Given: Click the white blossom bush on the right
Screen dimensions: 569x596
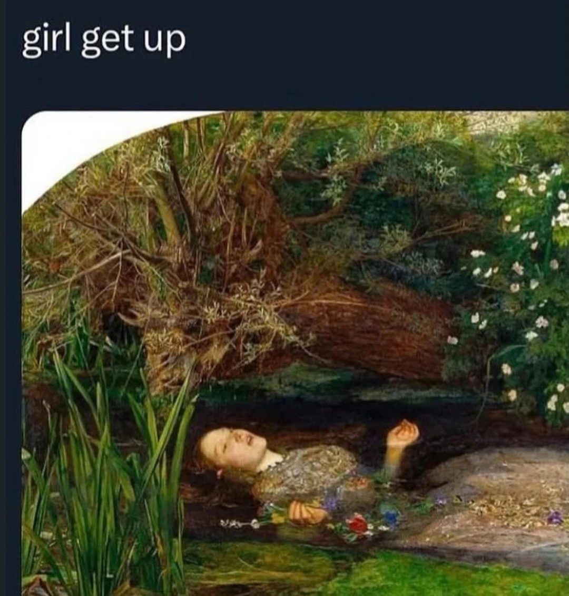Looking at the screenshot, I should [528, 285].
